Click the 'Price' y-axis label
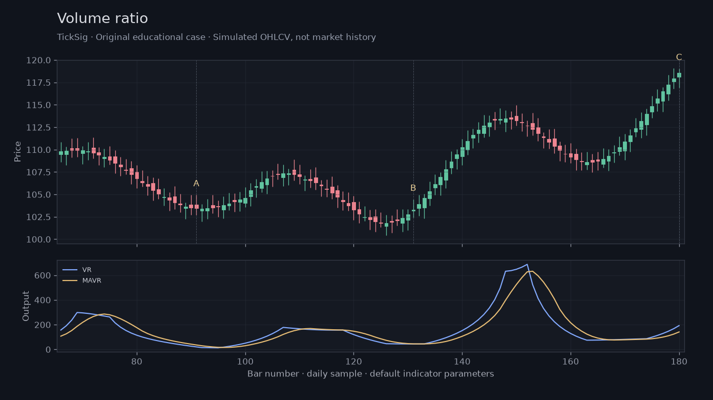Screen dimensions: 713x400 18,152
